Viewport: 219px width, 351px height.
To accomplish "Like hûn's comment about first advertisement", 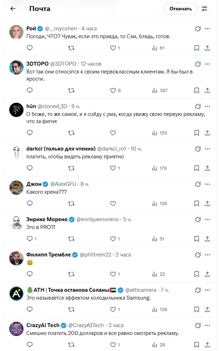I will (x=113, y=133).
